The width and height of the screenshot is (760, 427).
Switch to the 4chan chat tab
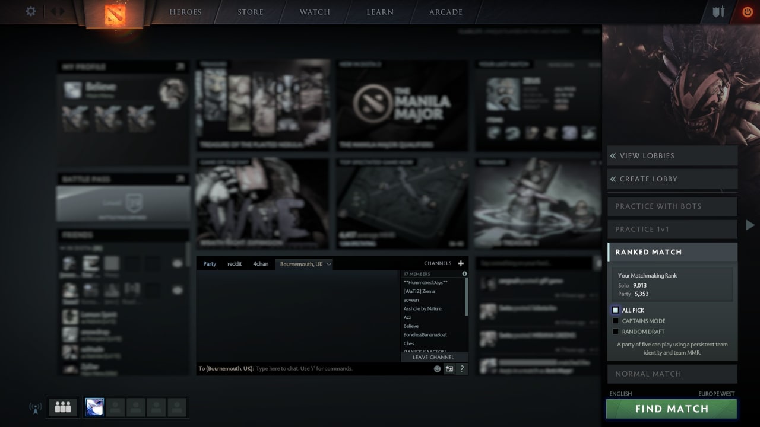click(x=261, y=264)
